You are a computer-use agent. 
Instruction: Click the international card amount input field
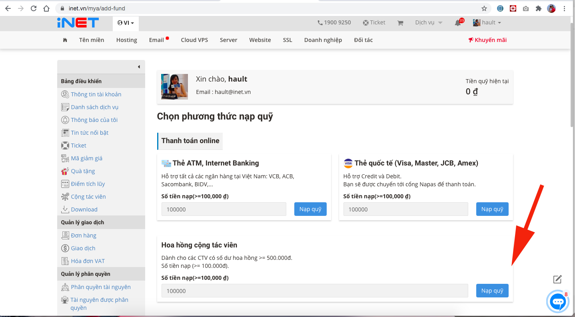click(x=405, y=209)
